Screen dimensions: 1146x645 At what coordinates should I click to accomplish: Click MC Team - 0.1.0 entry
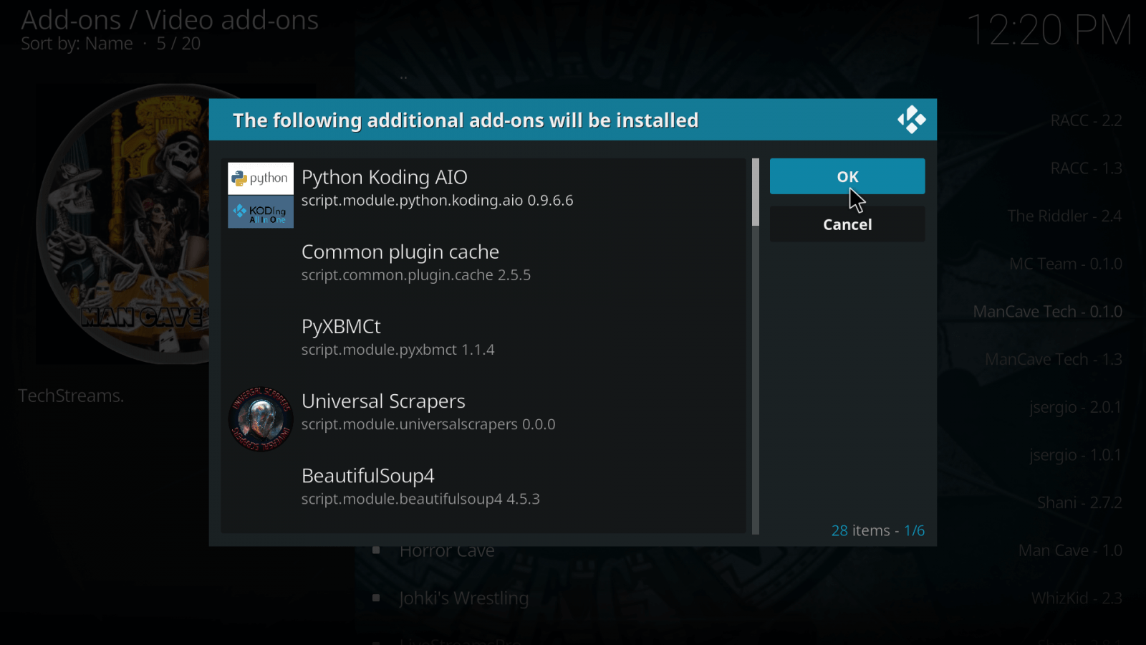pyautogui.click(x=1066, y=264)
